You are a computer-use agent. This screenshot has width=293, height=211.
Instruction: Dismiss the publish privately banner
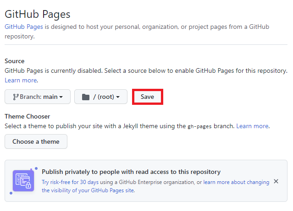coord(276,181)
